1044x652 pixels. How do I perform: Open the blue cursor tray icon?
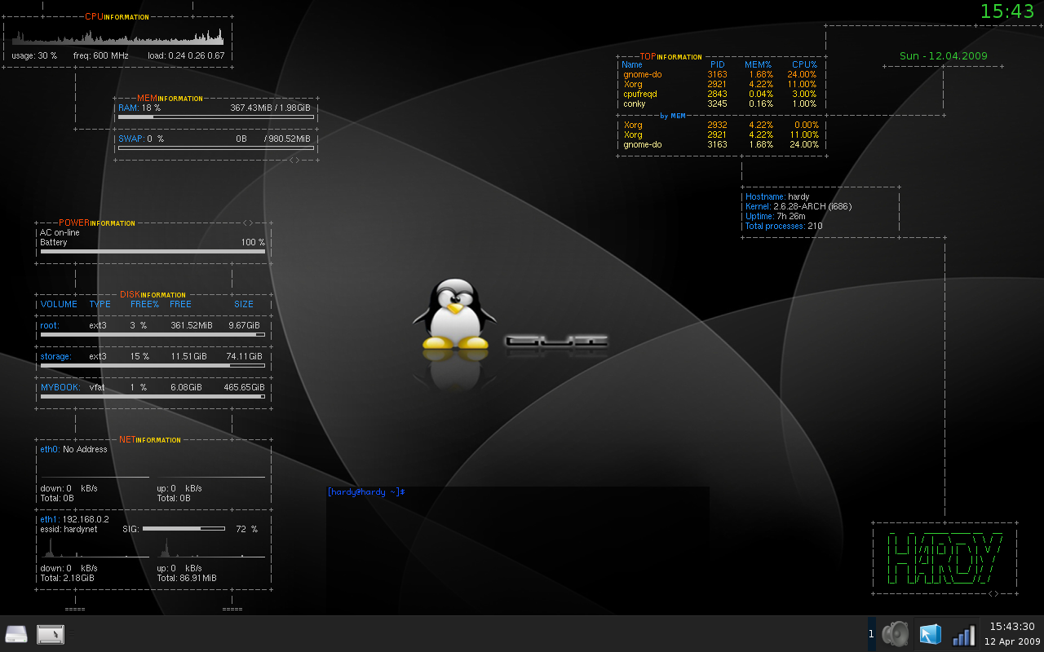pyautogui.click(x=930, y=634)
